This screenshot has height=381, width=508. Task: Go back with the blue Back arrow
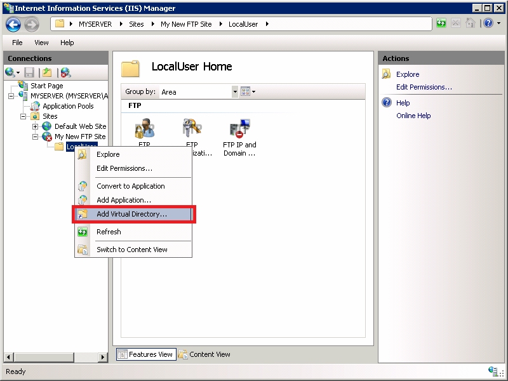13,24
